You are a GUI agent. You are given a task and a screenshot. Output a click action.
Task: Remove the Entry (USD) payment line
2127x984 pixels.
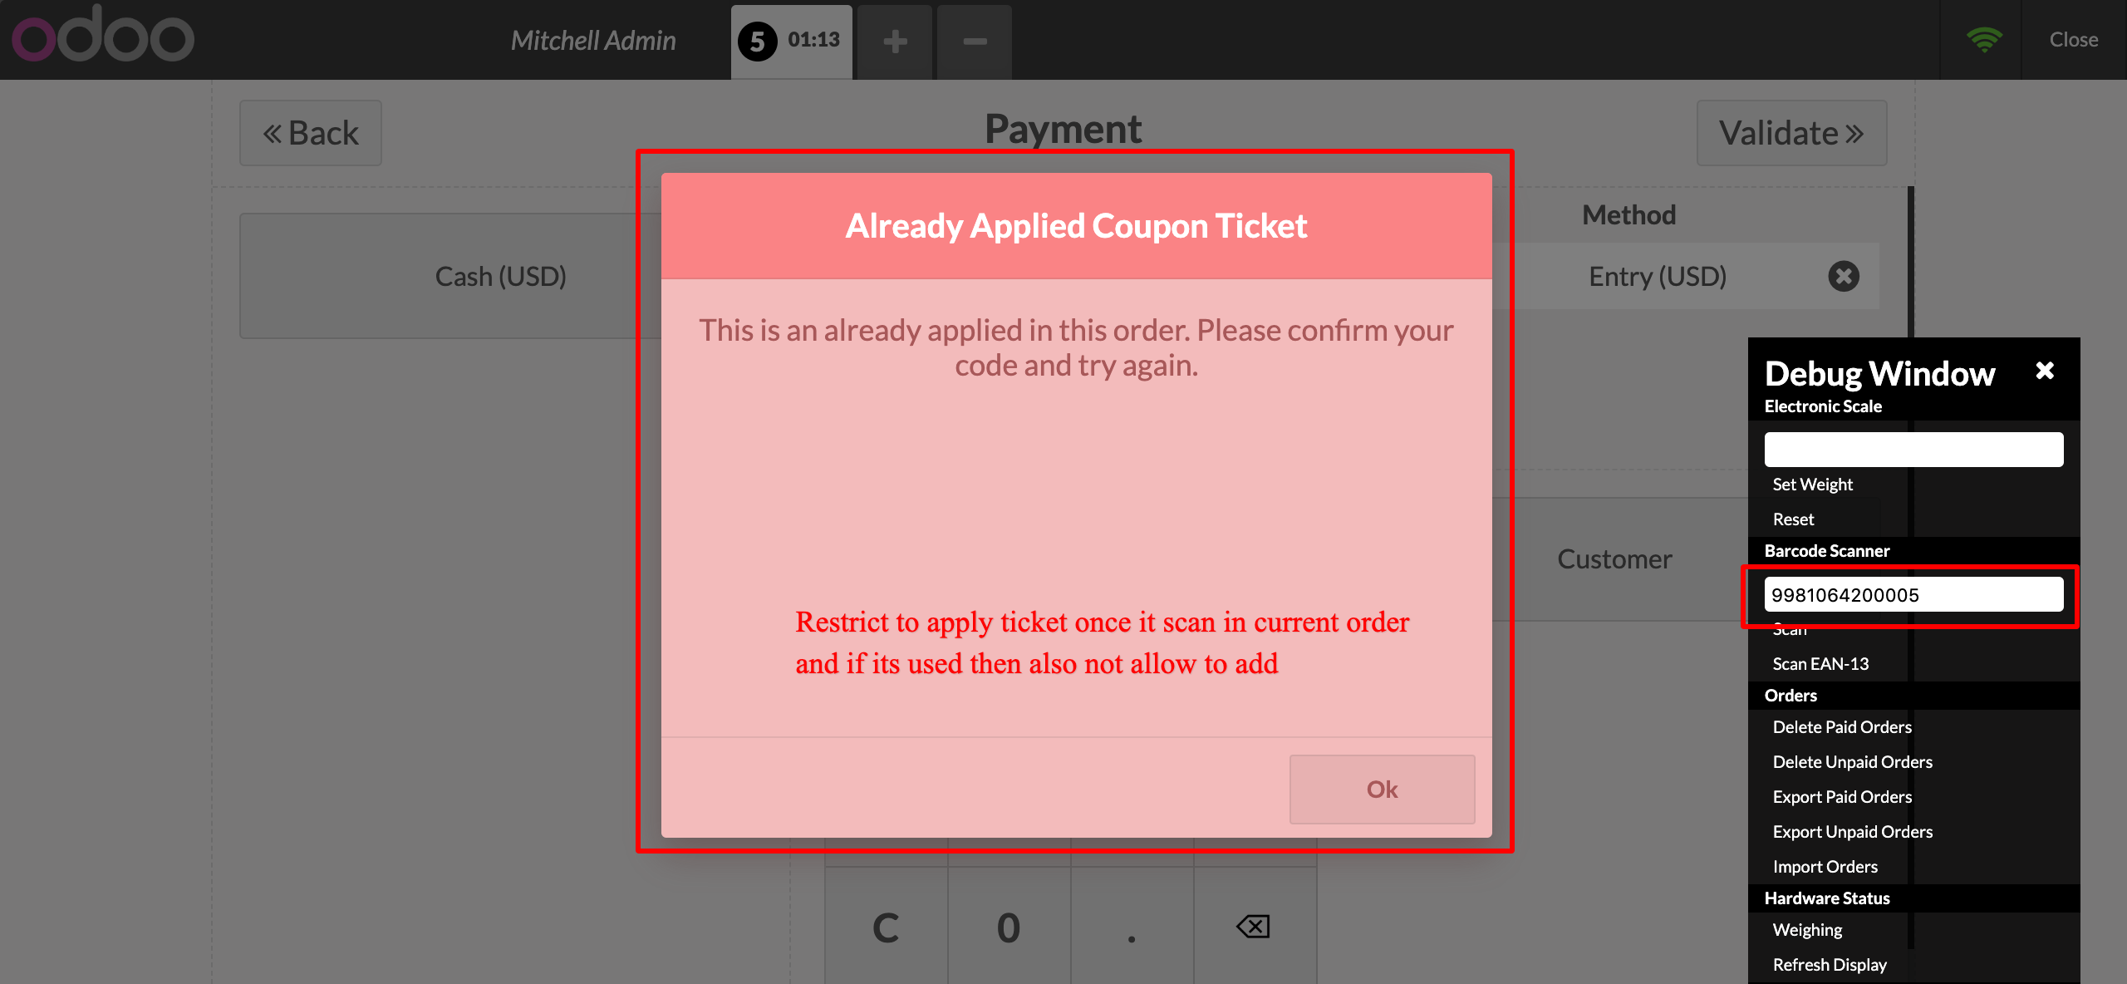1843,276
